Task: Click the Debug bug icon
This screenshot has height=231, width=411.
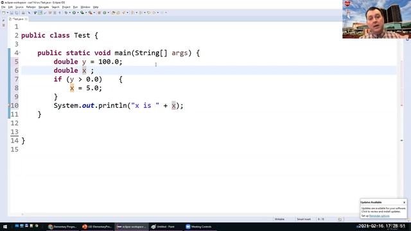Action: [x=66, y=13]
